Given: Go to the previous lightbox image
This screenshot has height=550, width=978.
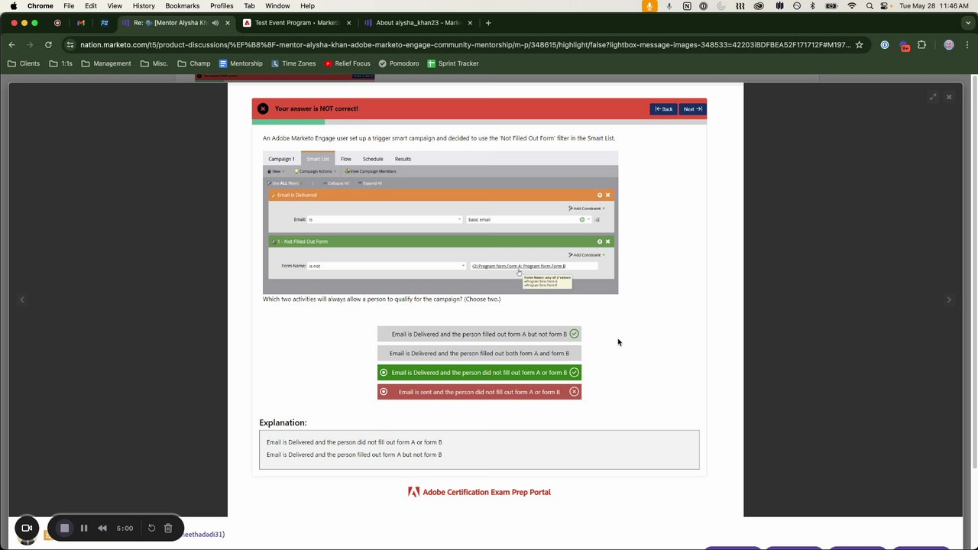Looking at the screenshot, I should (x=22, y=299).
